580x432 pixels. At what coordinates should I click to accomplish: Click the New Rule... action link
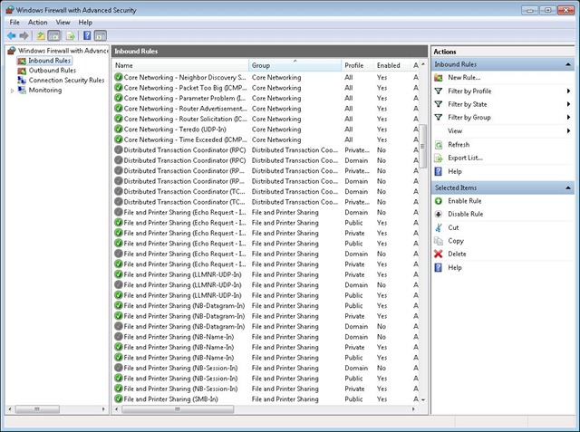point(464,78)
